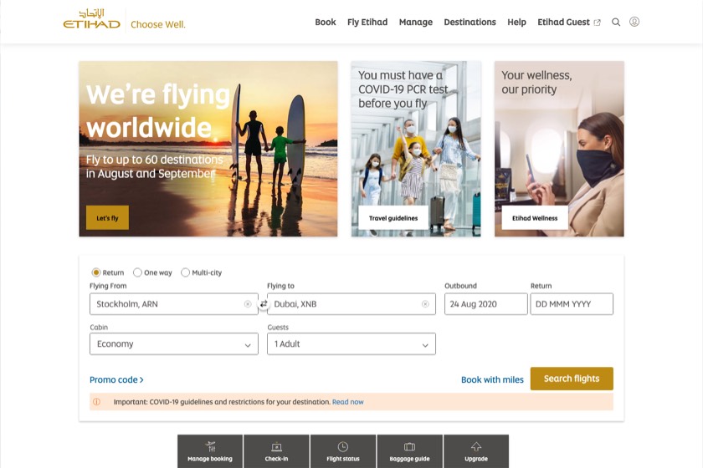Click the Search flights button
Viewport: 703px width, 468px height.
(572, 379)
